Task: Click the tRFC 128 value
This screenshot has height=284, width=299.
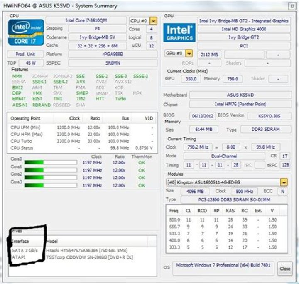Action: 285,165
